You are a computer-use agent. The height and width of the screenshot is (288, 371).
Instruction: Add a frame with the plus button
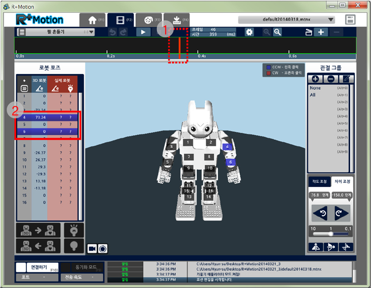[320, 32]
